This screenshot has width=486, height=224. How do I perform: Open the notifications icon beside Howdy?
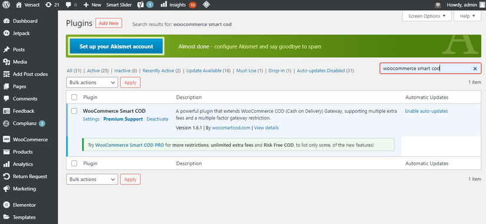pos(438,5)
